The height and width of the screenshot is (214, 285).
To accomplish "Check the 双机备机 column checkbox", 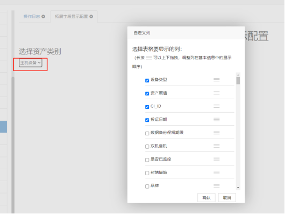I will [x=147, y=147].
